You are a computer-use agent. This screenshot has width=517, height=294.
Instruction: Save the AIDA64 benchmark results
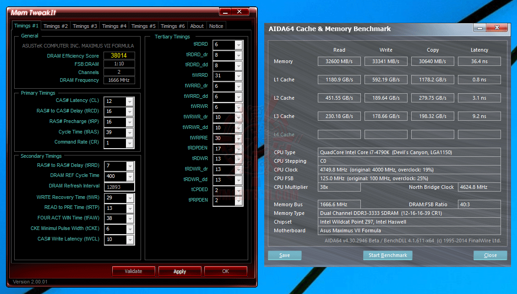tap(284, 256)
